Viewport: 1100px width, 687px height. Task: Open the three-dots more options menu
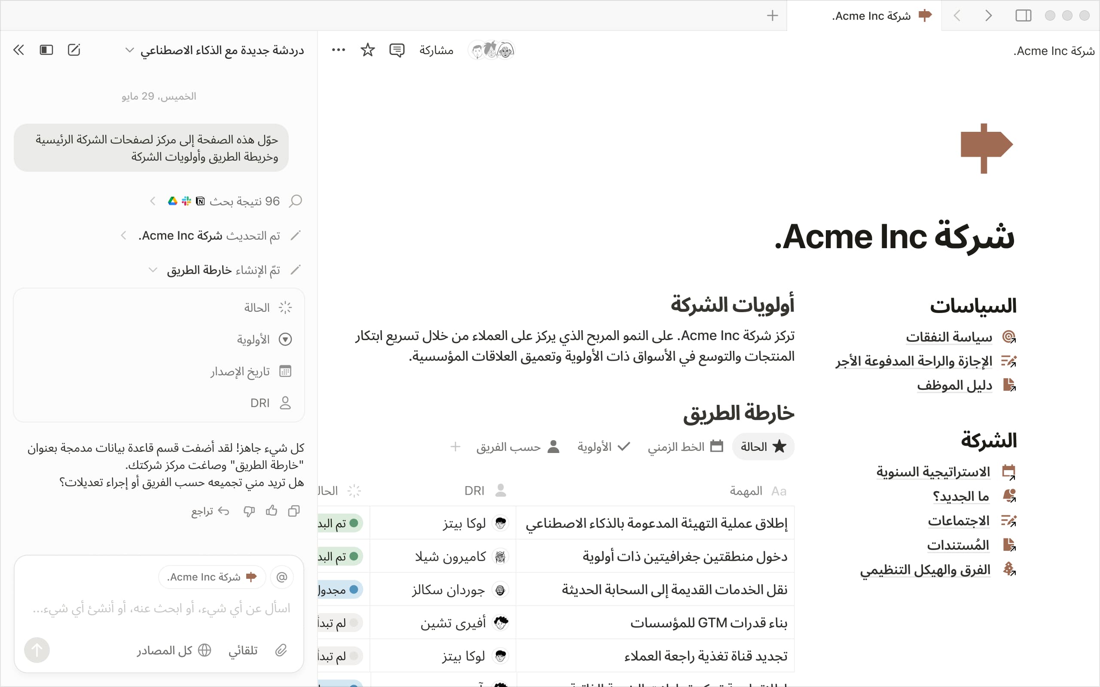point(338,50)
